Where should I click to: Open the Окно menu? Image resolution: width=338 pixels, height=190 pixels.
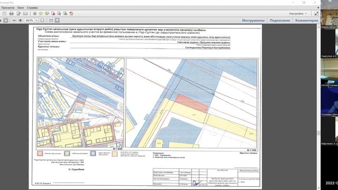21,7
